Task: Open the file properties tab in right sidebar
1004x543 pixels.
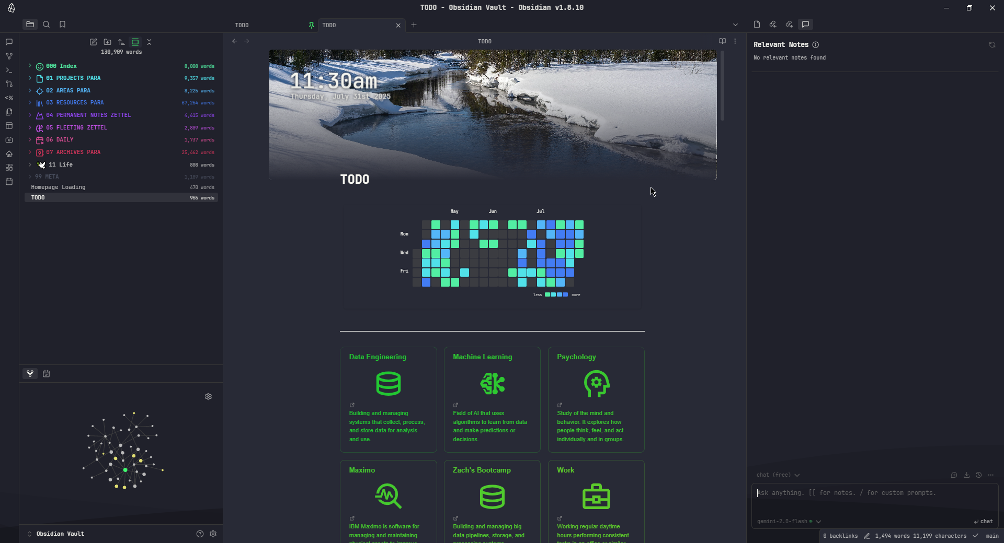Action: coord(757,25)
